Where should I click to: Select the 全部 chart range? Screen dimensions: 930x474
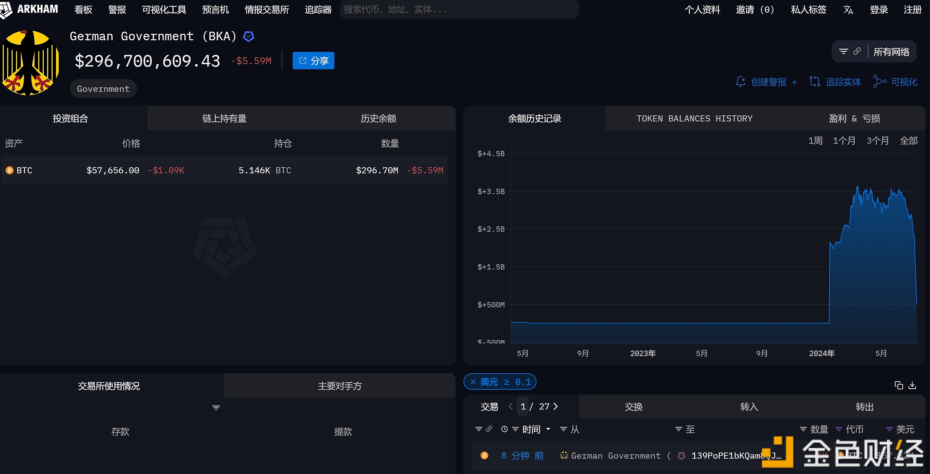(x=909, y=141)
